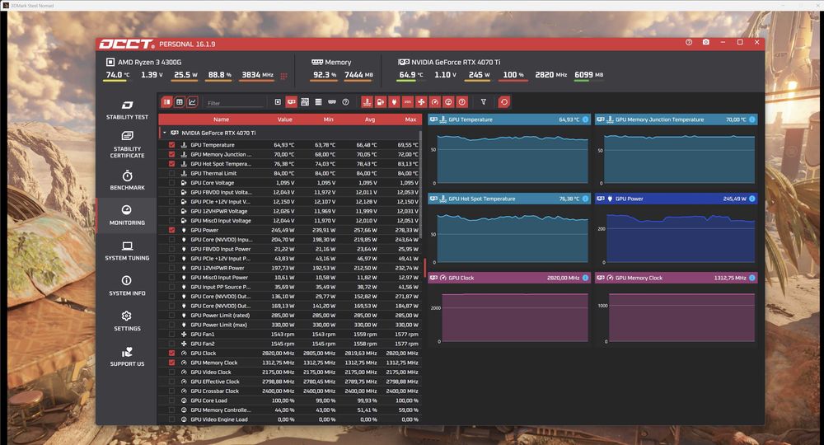Screen dimensions: 824x445
Task: Select the GPU Effective Clock row
Action: pyautogui.click(x=289, y=382)
